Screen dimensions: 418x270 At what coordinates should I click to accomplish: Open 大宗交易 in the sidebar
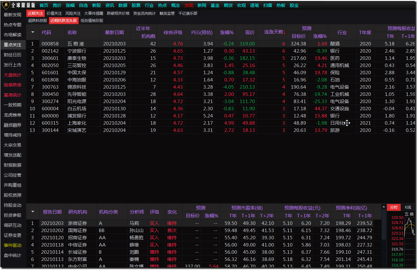point(13,145)
